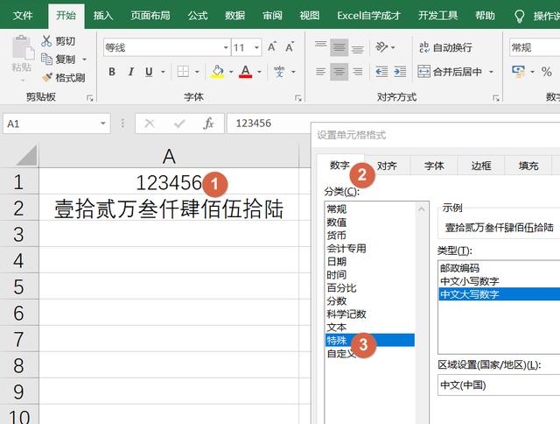Select 中文小写数字 type
Viewport: 560px width, 424px height.
(500, 281)
